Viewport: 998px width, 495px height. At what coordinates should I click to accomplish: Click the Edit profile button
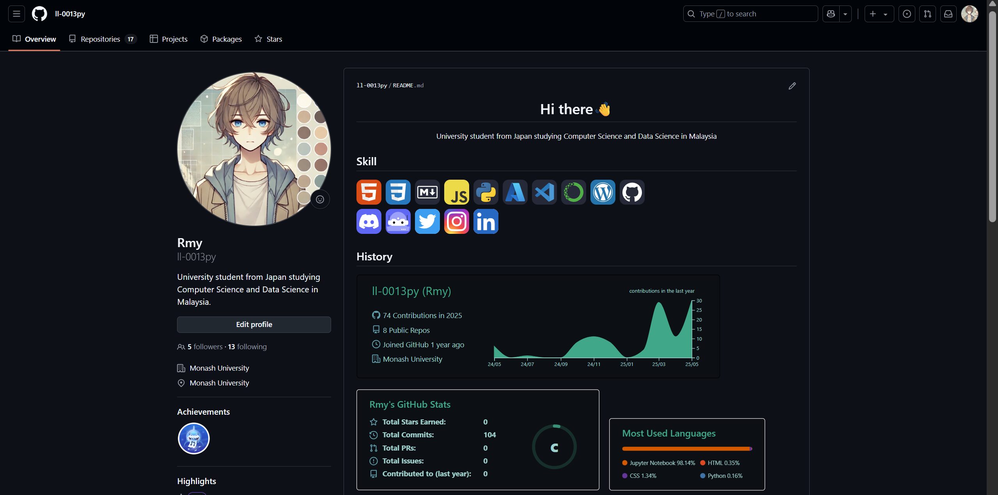[254, 324]
